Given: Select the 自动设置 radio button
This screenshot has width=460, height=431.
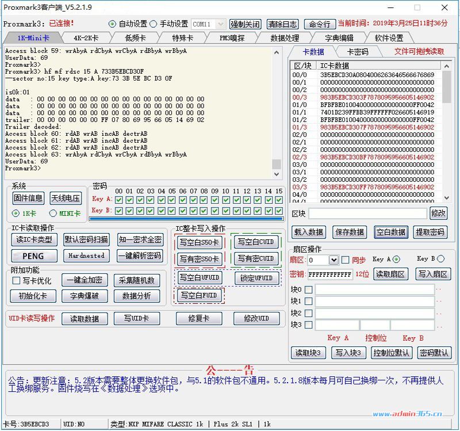Looking at the screenshot, I should coord(112,24).
